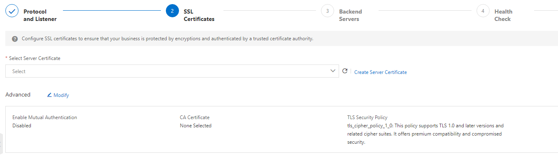Viewport: 558px width, 161px height.
Task: Click Create Server Certificate link
Action: (381, 72)
